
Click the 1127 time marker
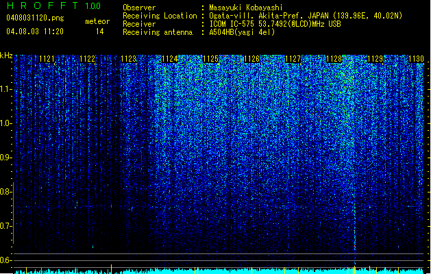point(293,59)
